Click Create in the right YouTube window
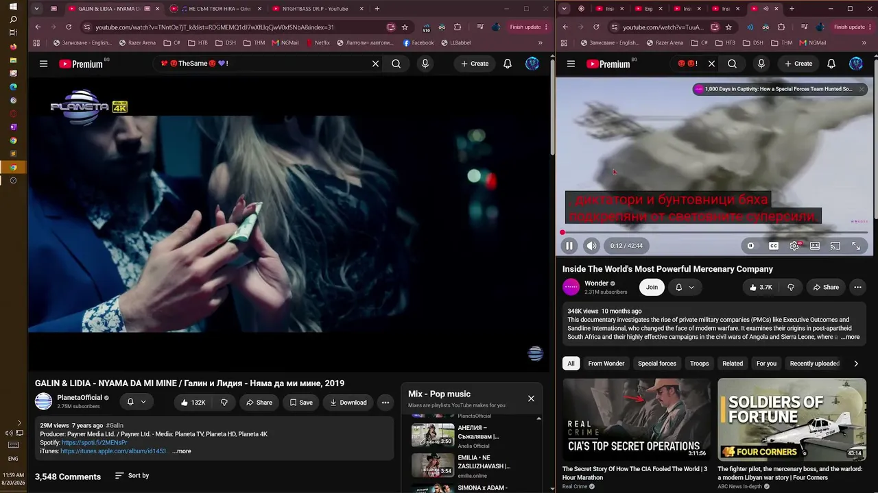The height and width of the screenshot is (493, 878). (799, 64)
